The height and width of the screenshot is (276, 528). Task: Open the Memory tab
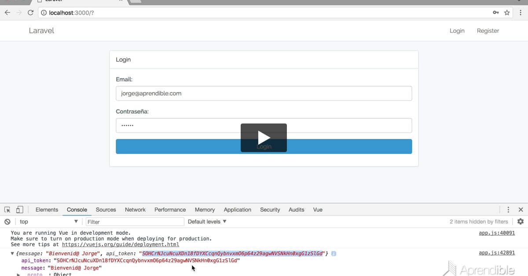coord(205,210)
